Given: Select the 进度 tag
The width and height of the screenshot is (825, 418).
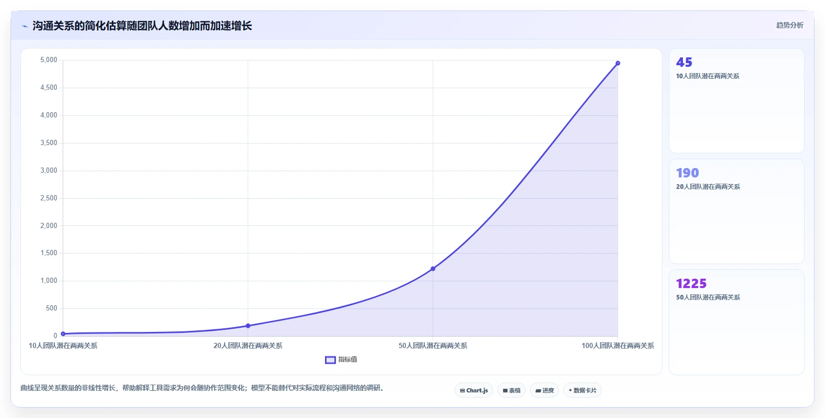Looking at the screenshot, I should pyautogui.click(x=544, y=390).
